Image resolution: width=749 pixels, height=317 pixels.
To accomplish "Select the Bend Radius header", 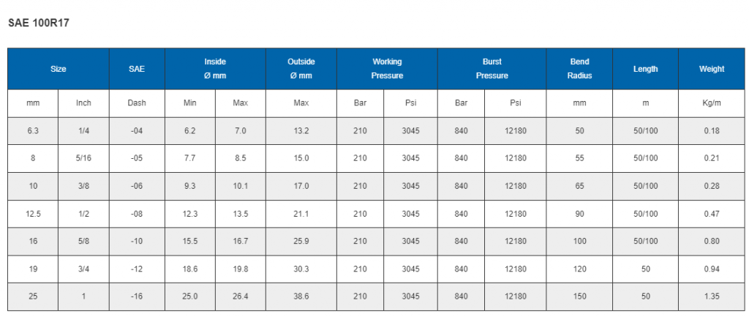I will point(579,69).
